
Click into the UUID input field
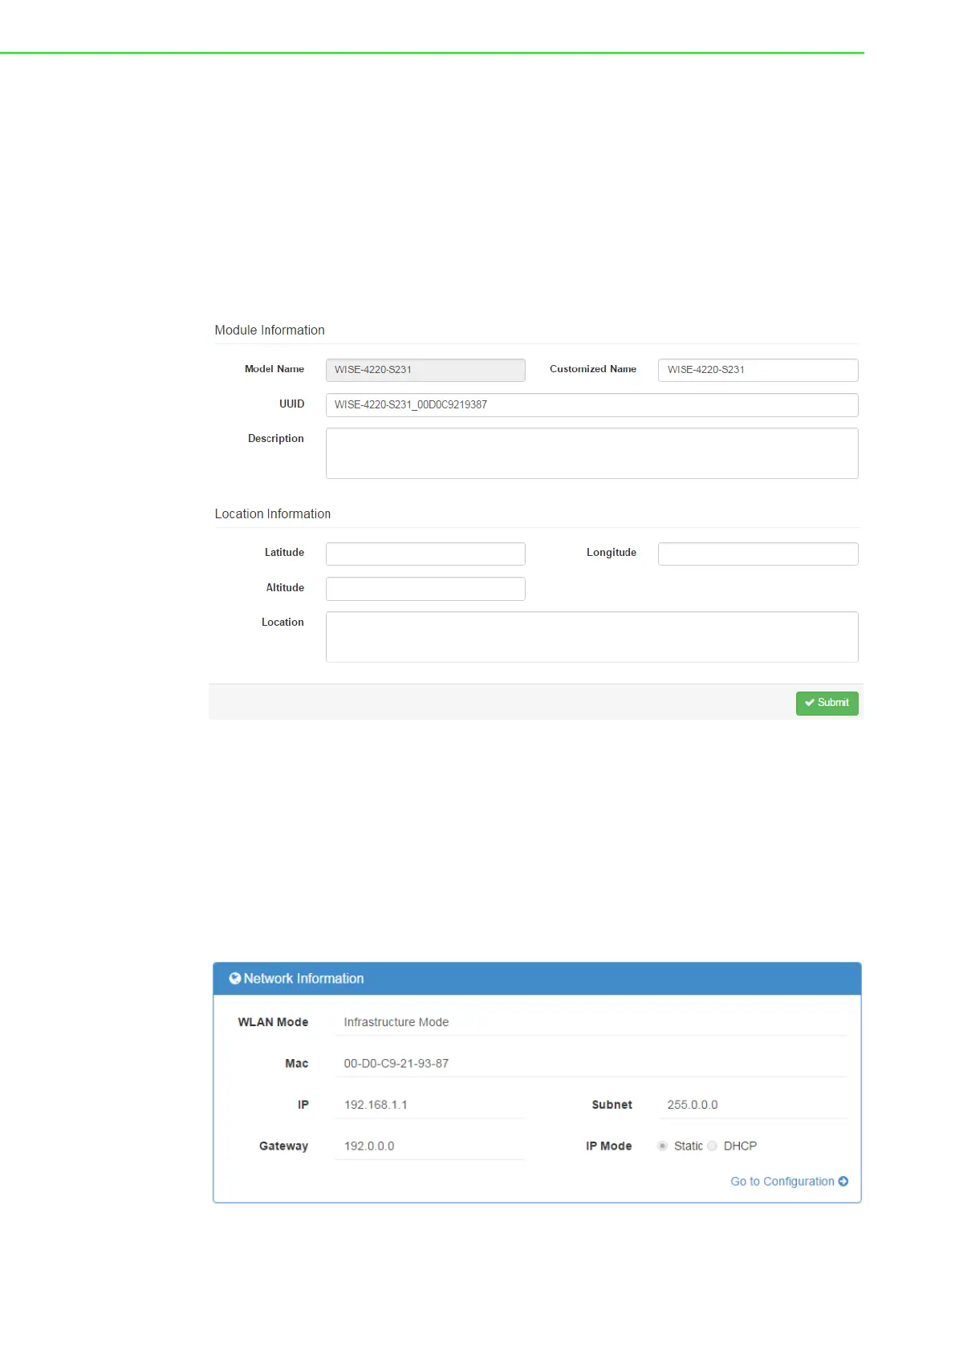[x=591, y=405]
